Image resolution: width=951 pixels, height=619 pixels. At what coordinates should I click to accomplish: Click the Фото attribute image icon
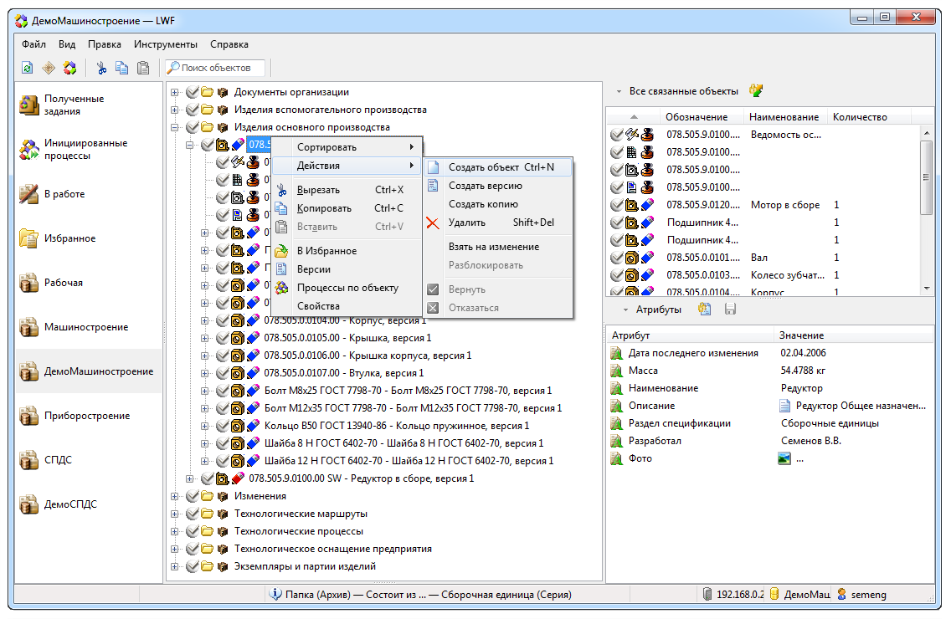(x=784, y=458)
